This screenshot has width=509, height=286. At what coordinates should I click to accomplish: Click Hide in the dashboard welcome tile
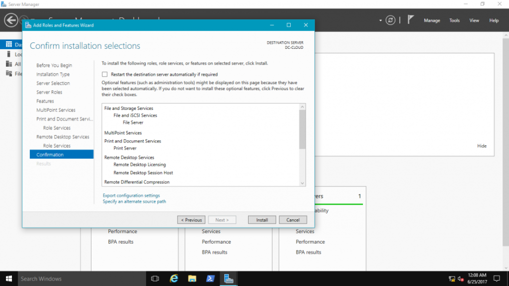click(482, 146)
